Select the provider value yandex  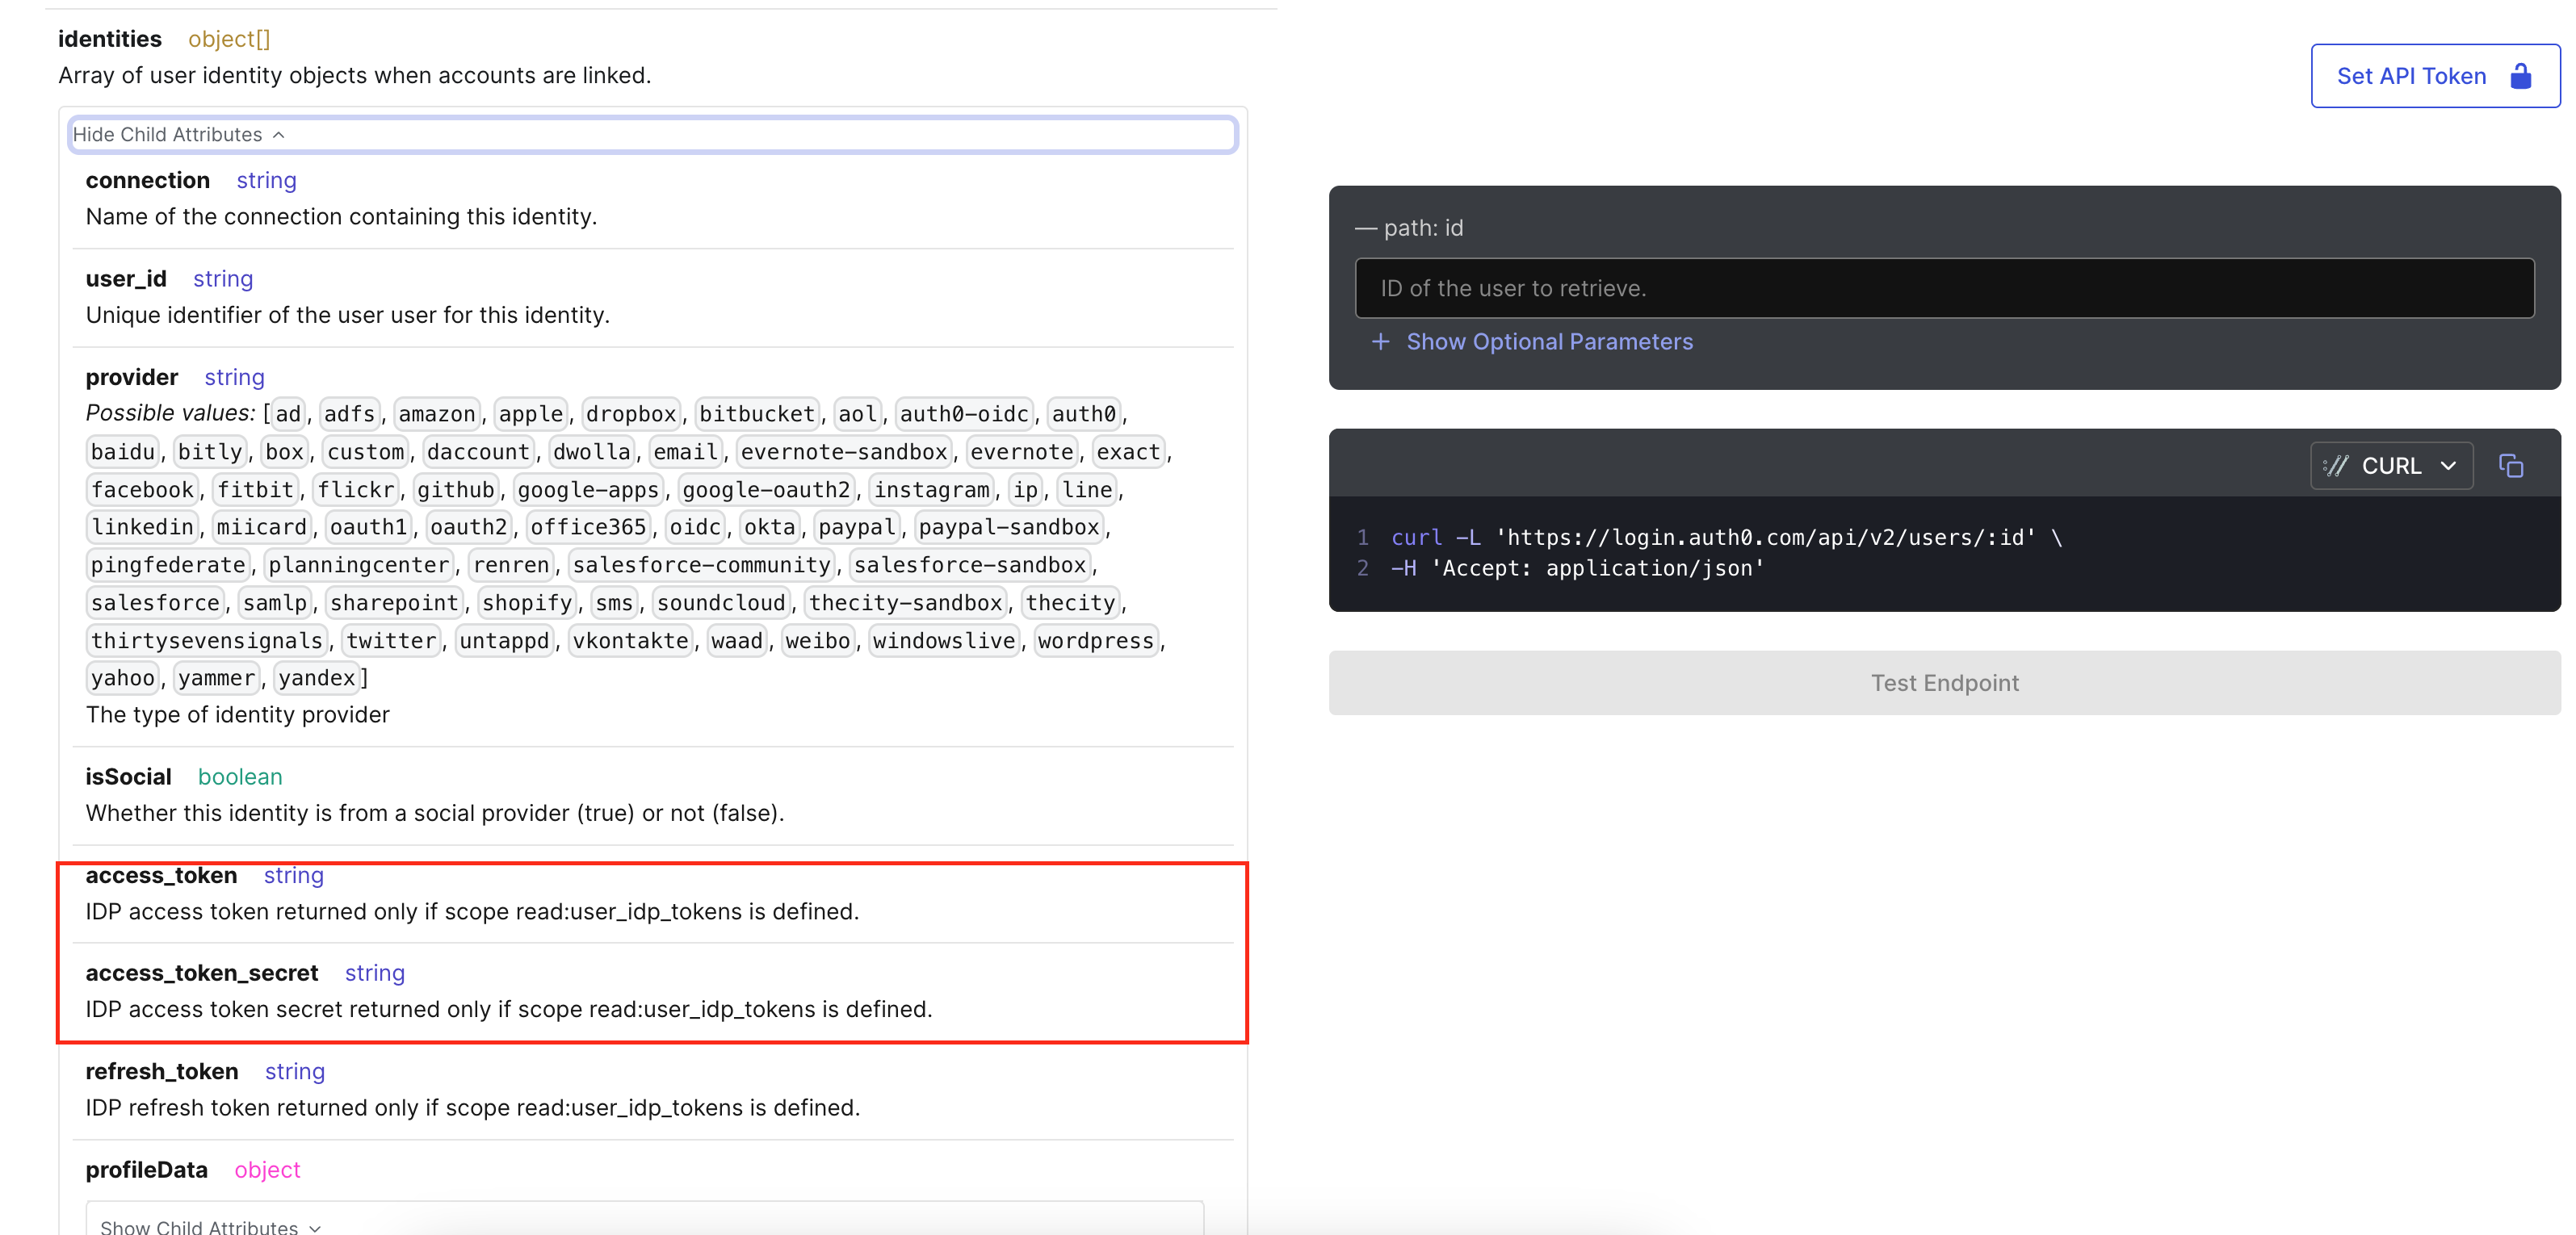pyautogui.click(x=316, y=677)
